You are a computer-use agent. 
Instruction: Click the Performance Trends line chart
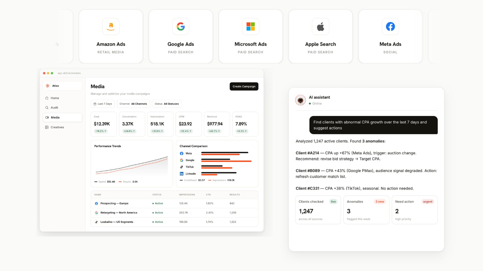[132, 165]
